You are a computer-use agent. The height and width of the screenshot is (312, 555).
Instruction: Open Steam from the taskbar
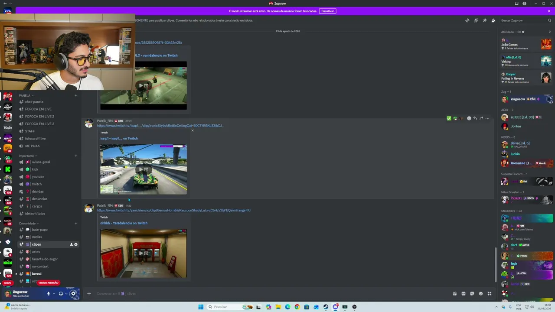(326, 307)
